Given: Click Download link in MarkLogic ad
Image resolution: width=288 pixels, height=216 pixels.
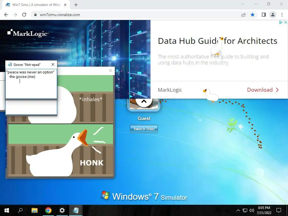Looking at the screenshot, I should pos(263,90).
